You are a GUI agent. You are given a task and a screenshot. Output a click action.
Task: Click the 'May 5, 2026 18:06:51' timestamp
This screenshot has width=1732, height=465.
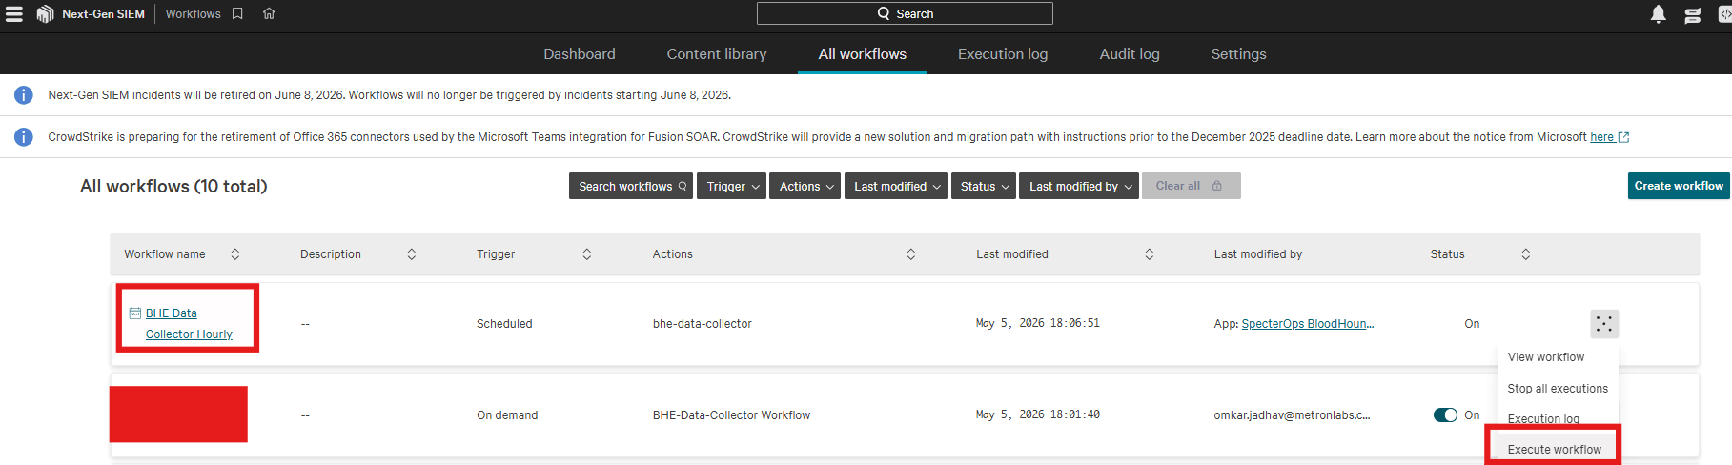click(x=1038, y=323)
